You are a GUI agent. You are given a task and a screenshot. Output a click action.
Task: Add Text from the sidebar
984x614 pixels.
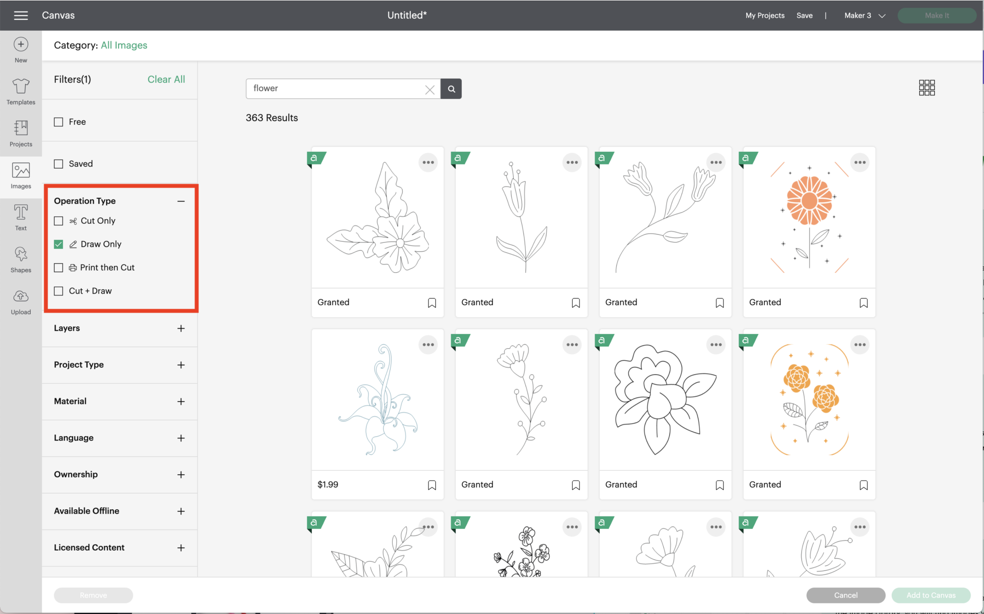tap(21, 218)
